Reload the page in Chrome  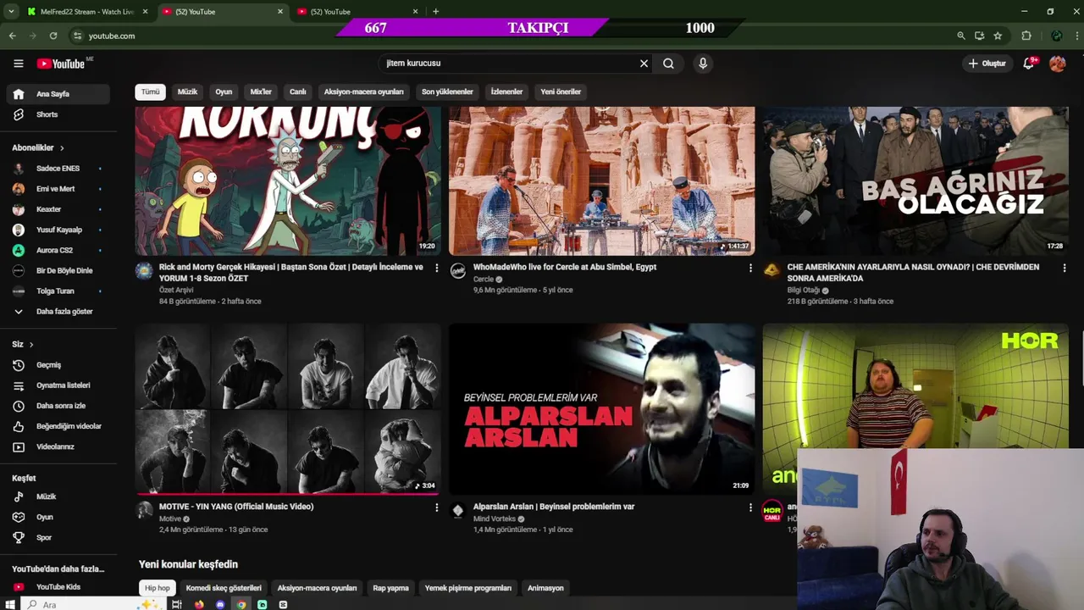[53, 36]
